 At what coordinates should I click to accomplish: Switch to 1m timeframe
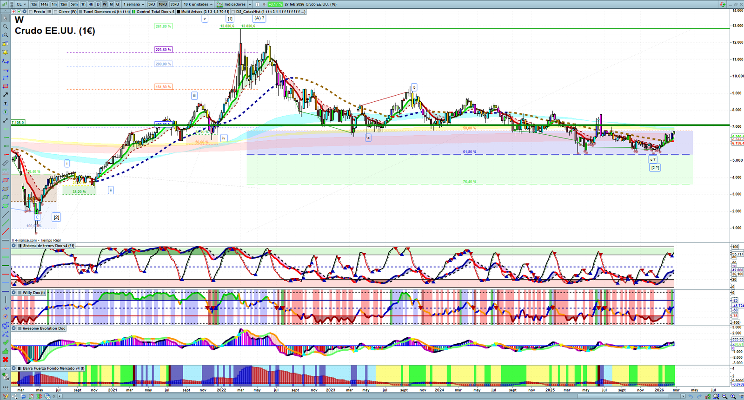[x=54, y=4]
